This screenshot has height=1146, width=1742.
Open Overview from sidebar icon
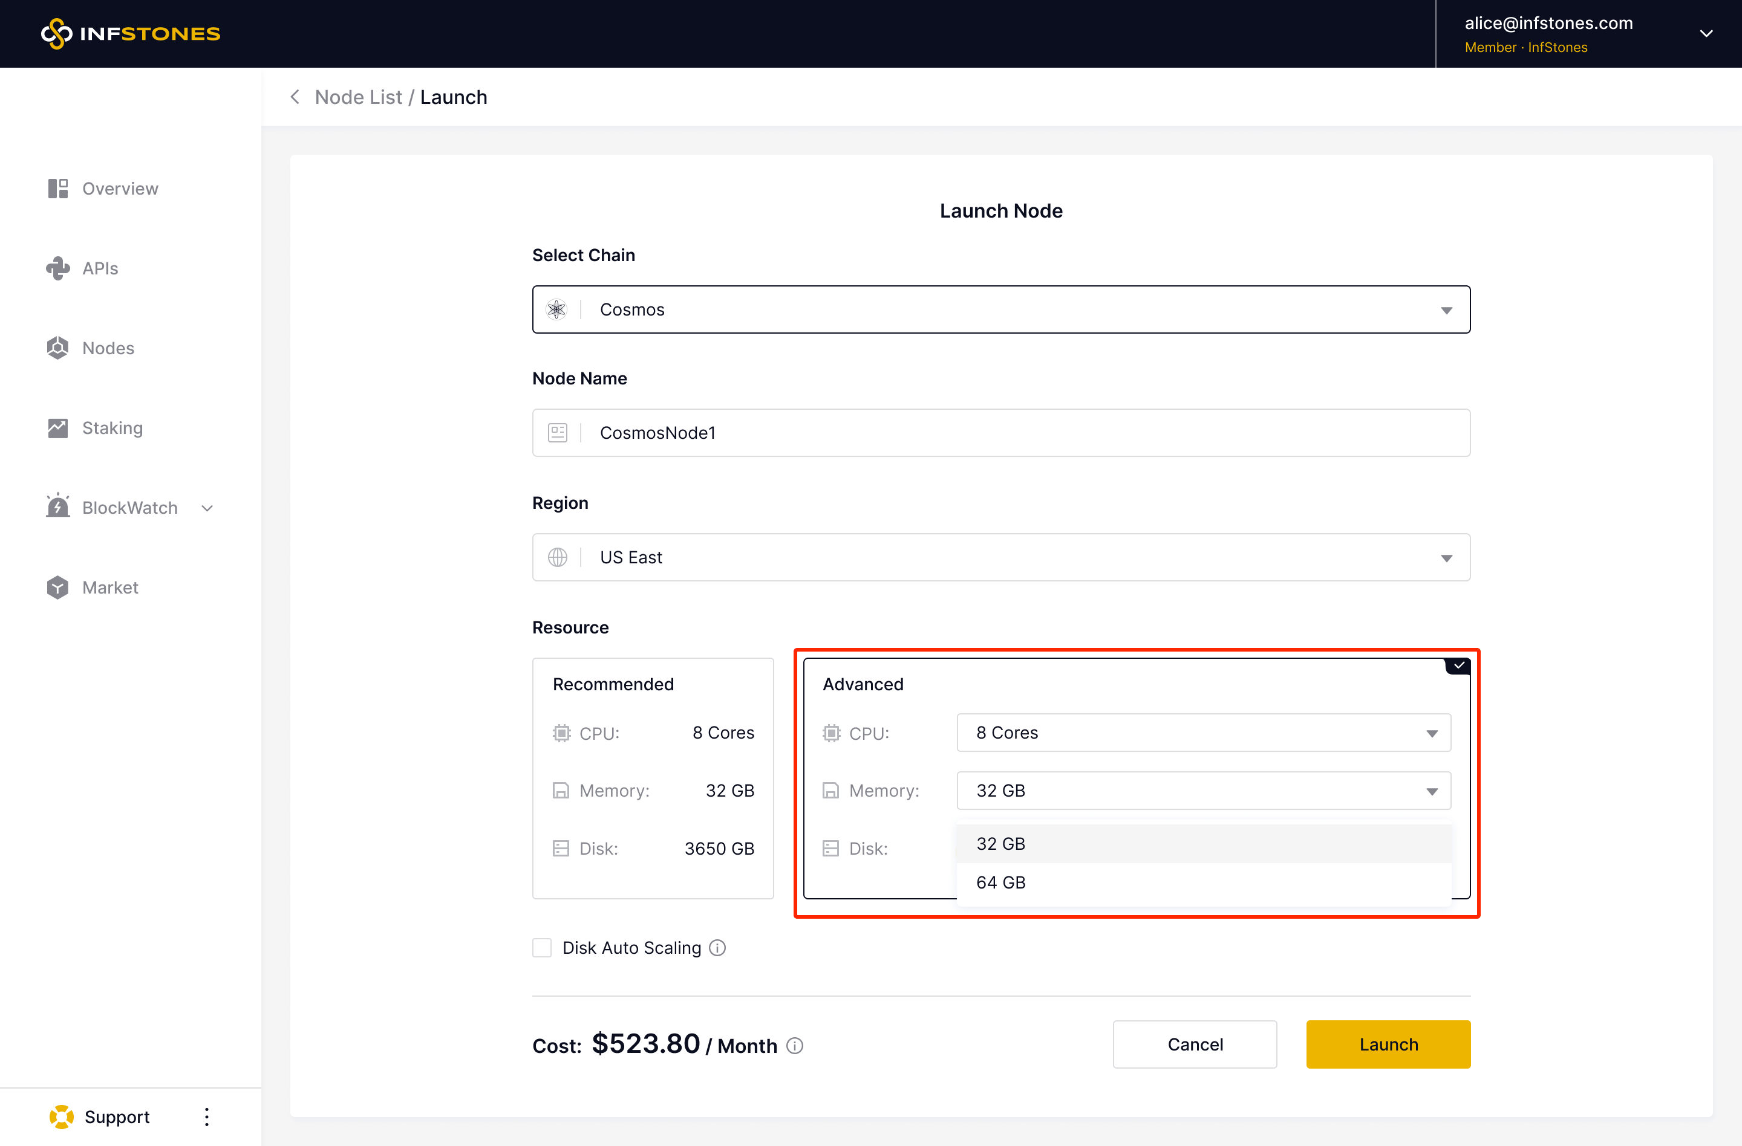click(x=58, y=189)
